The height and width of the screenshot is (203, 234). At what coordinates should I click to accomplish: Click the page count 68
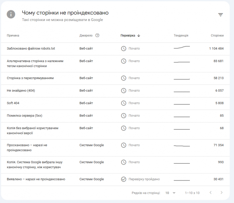222,128
